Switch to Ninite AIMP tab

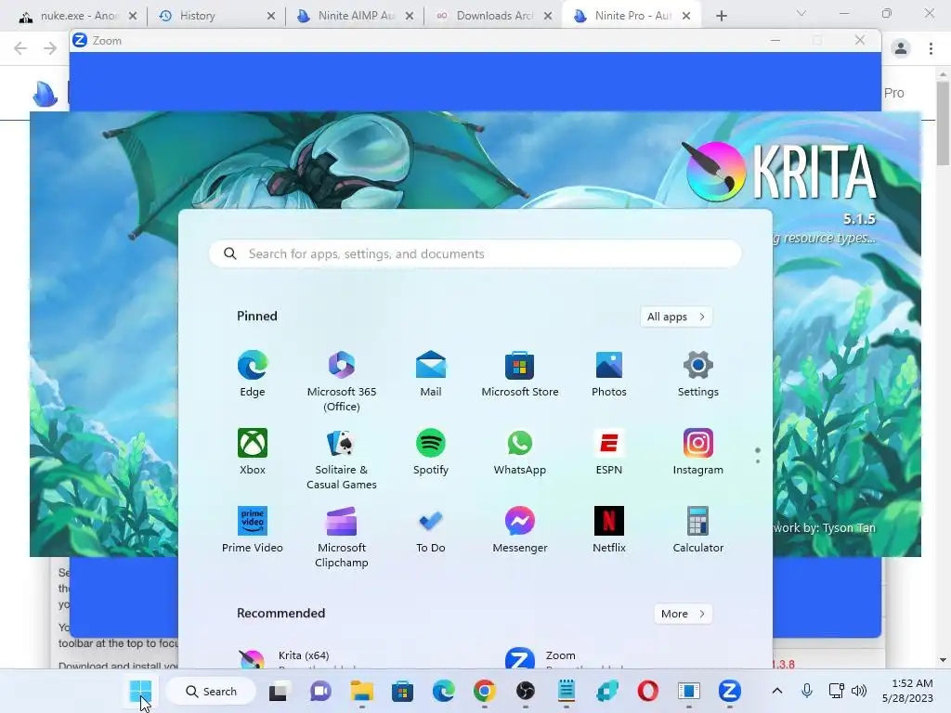[356, 16]
